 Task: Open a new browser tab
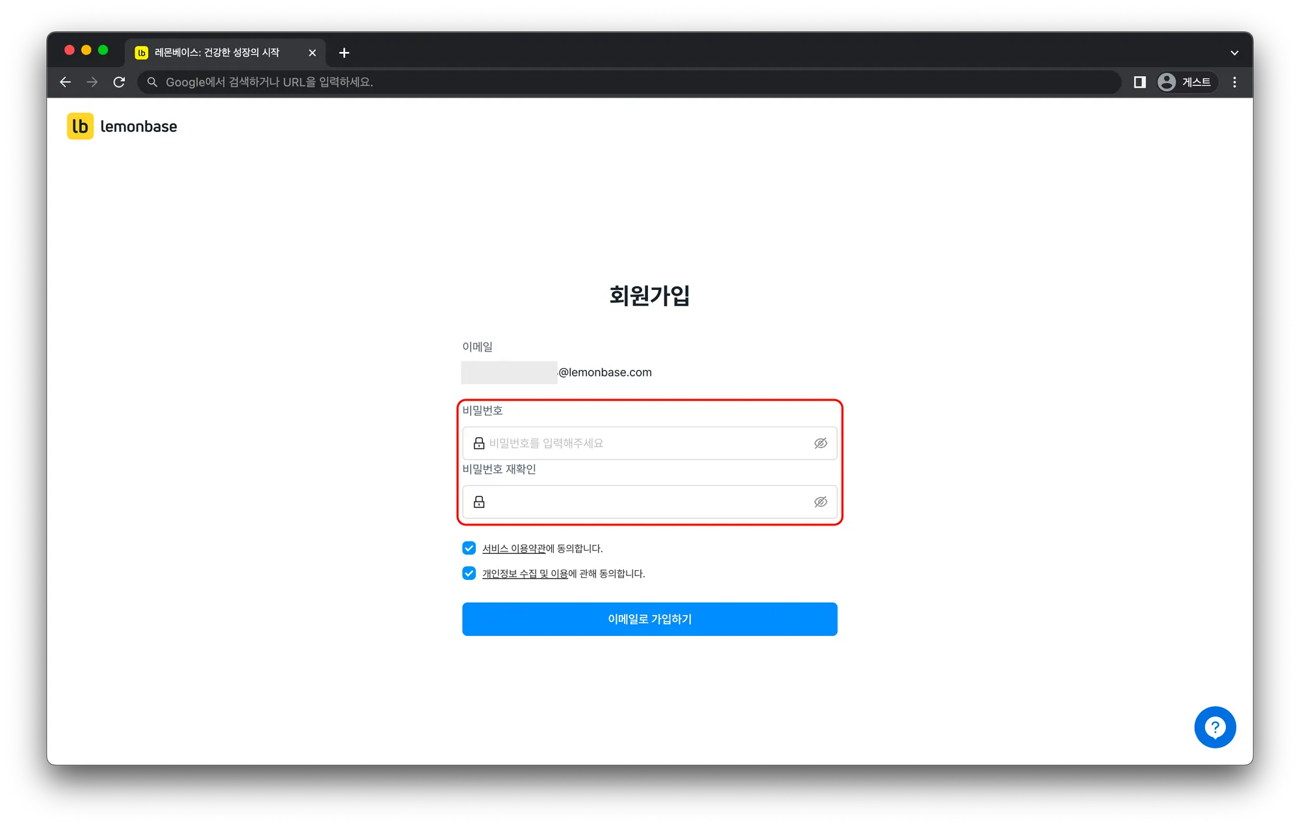coord(344,53)
